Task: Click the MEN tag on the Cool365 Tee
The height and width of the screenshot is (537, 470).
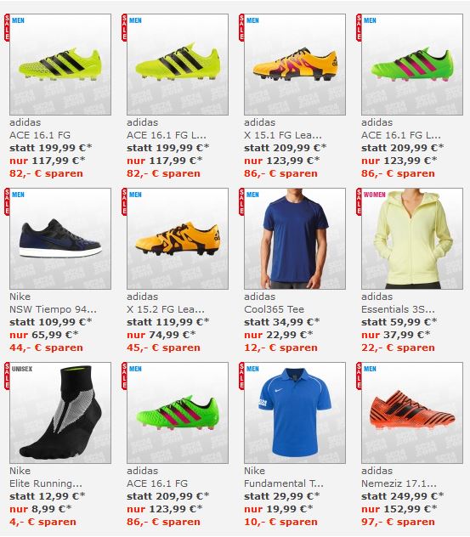Action: [x=252, y=195]
